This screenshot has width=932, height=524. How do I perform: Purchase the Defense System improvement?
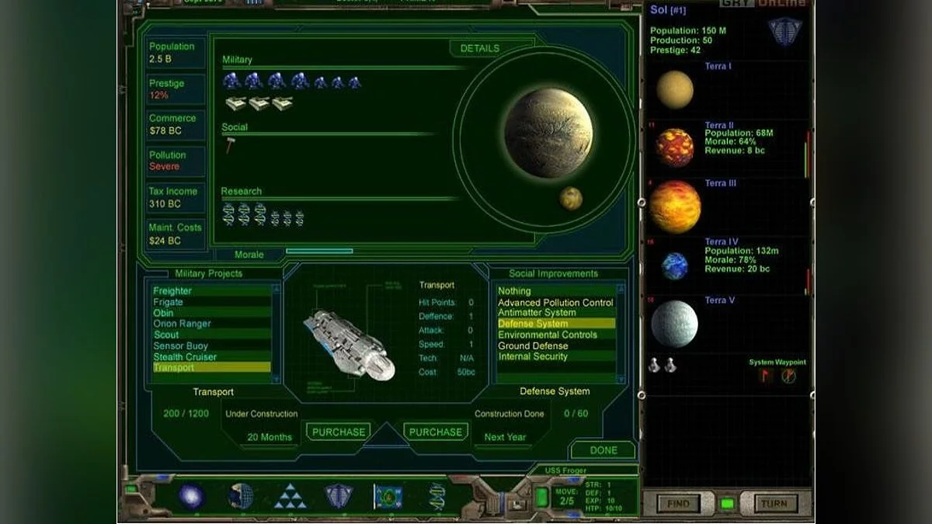pos(436,432)
